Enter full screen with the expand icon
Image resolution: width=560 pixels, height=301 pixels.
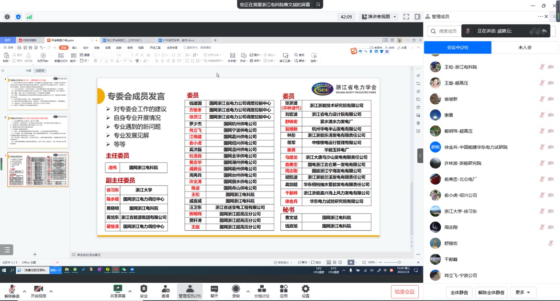click(406, 17)
